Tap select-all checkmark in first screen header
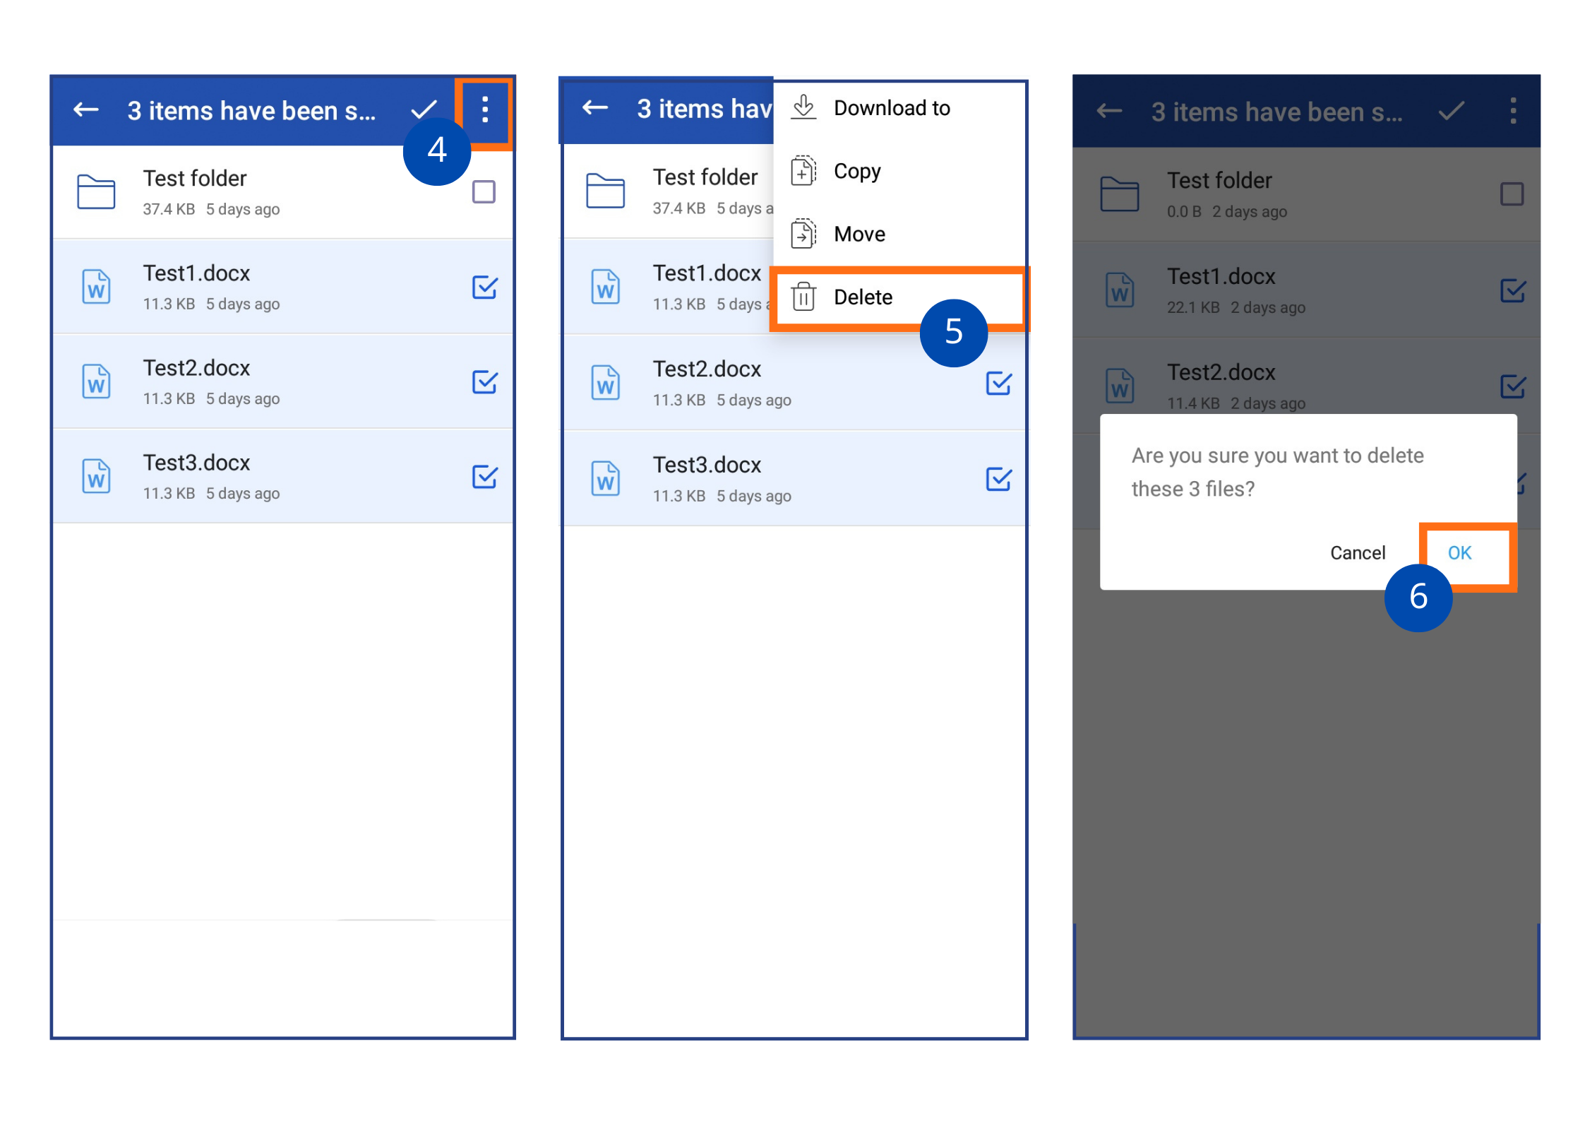The width and height of the screenshot is (1585, 1121). [424, 109]
